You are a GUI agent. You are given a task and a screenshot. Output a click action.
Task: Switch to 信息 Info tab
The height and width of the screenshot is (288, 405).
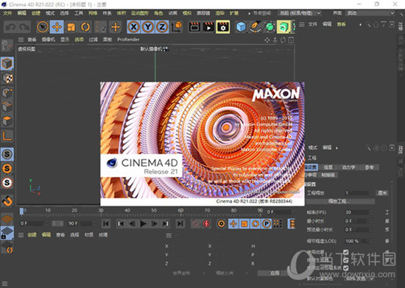[328, 168]
